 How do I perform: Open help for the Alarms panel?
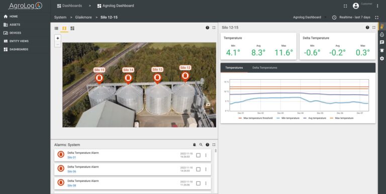207,145
